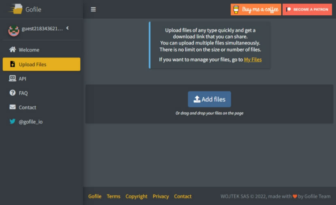Open the FAQ sidebar entry
This screenshot has height=205, width=336.
[42, 93]
